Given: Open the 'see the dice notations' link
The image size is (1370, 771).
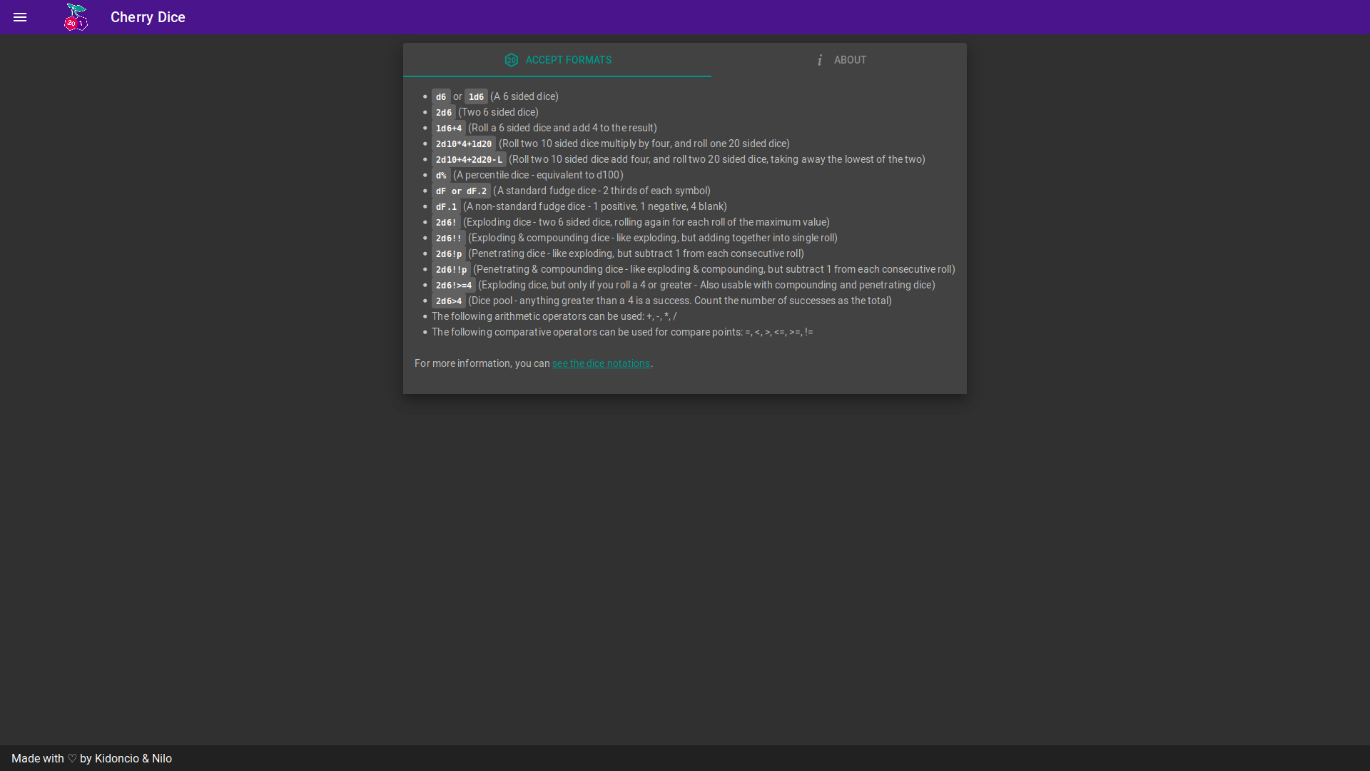Looking at the screenshot, I should [x=601, y=363].
